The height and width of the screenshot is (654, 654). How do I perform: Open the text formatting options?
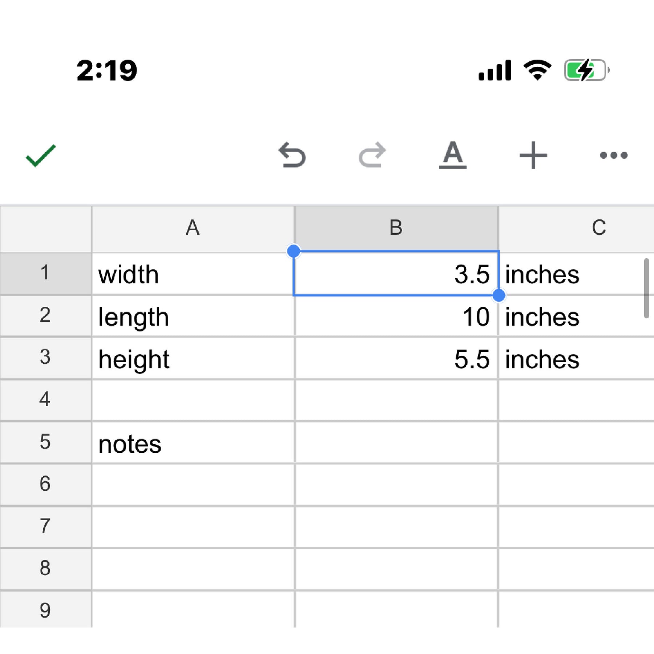(x=452, y=155)
